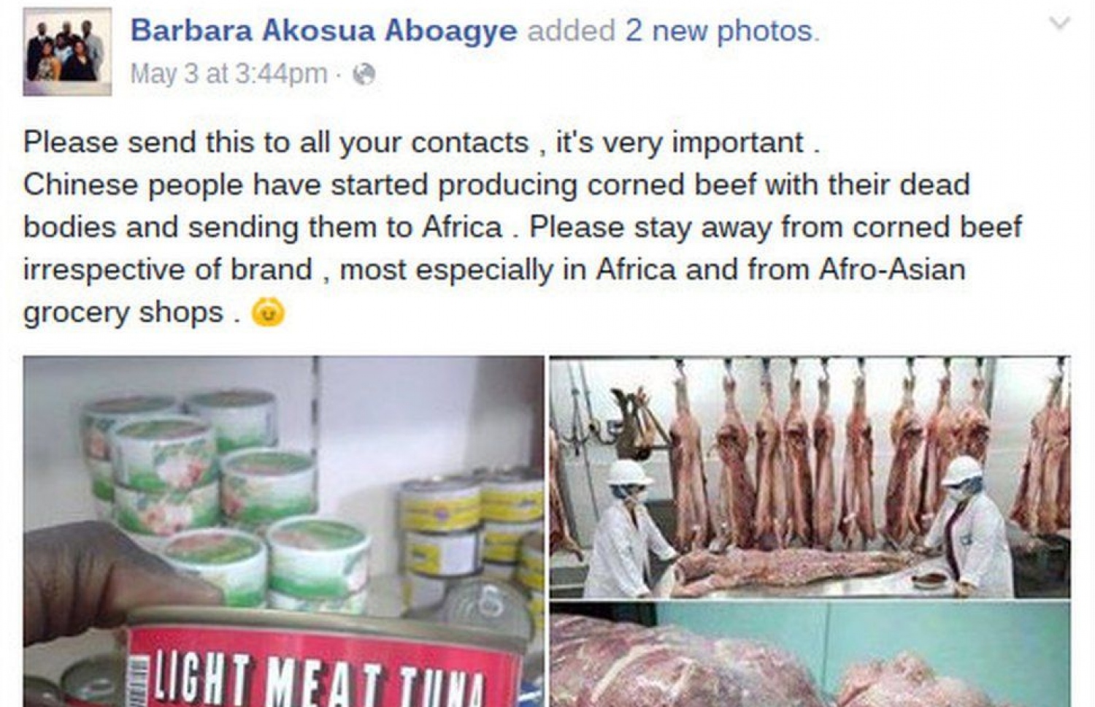Screen dimensions: 1095x707
Task: Click the 'added' text in the post header
Action: [572, 31]
